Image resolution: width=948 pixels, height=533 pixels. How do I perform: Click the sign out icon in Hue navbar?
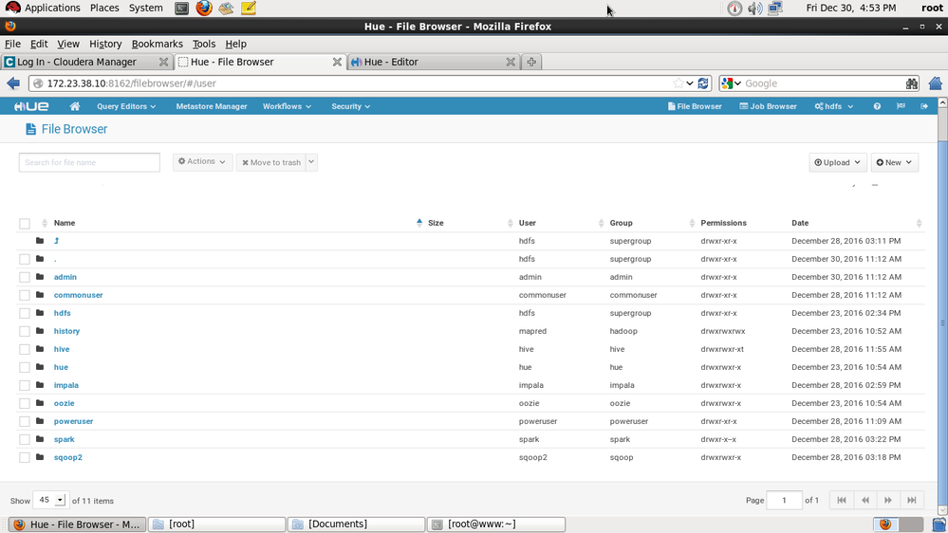(x=924, y=106)
